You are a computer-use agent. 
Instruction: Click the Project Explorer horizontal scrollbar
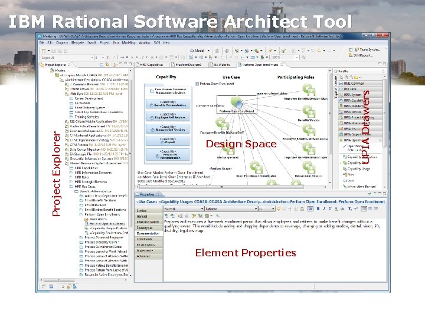[84, 280]
